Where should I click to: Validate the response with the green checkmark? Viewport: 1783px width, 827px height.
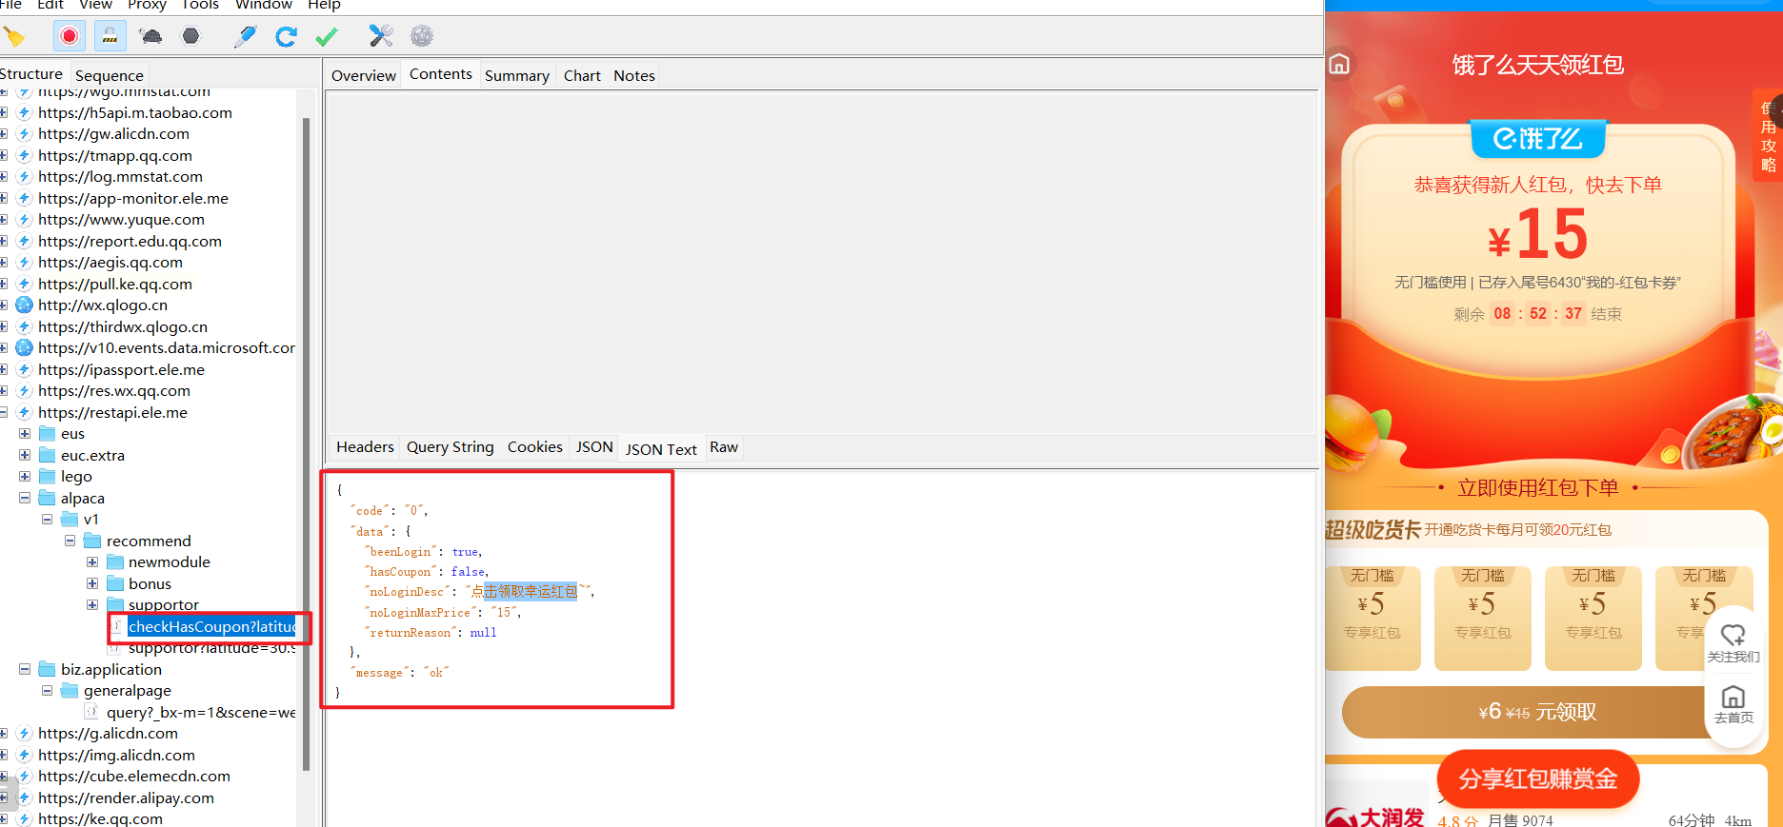[327, 36]
